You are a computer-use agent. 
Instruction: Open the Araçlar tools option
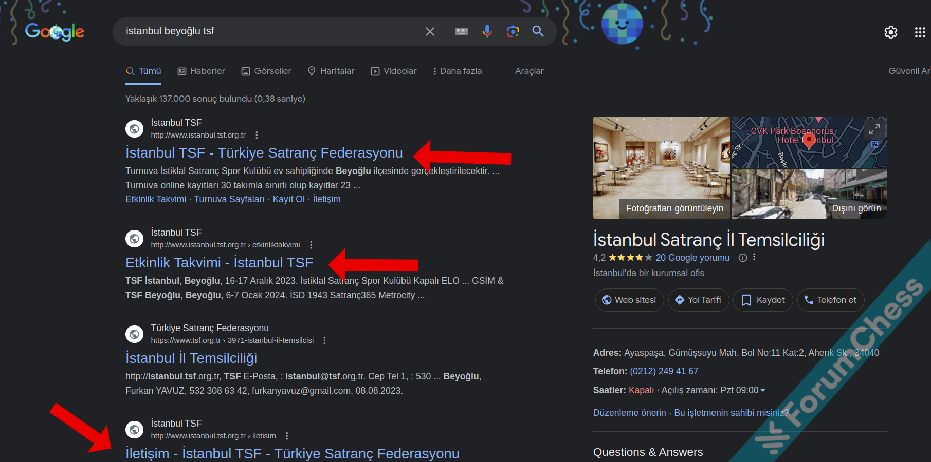click(529, 71)
